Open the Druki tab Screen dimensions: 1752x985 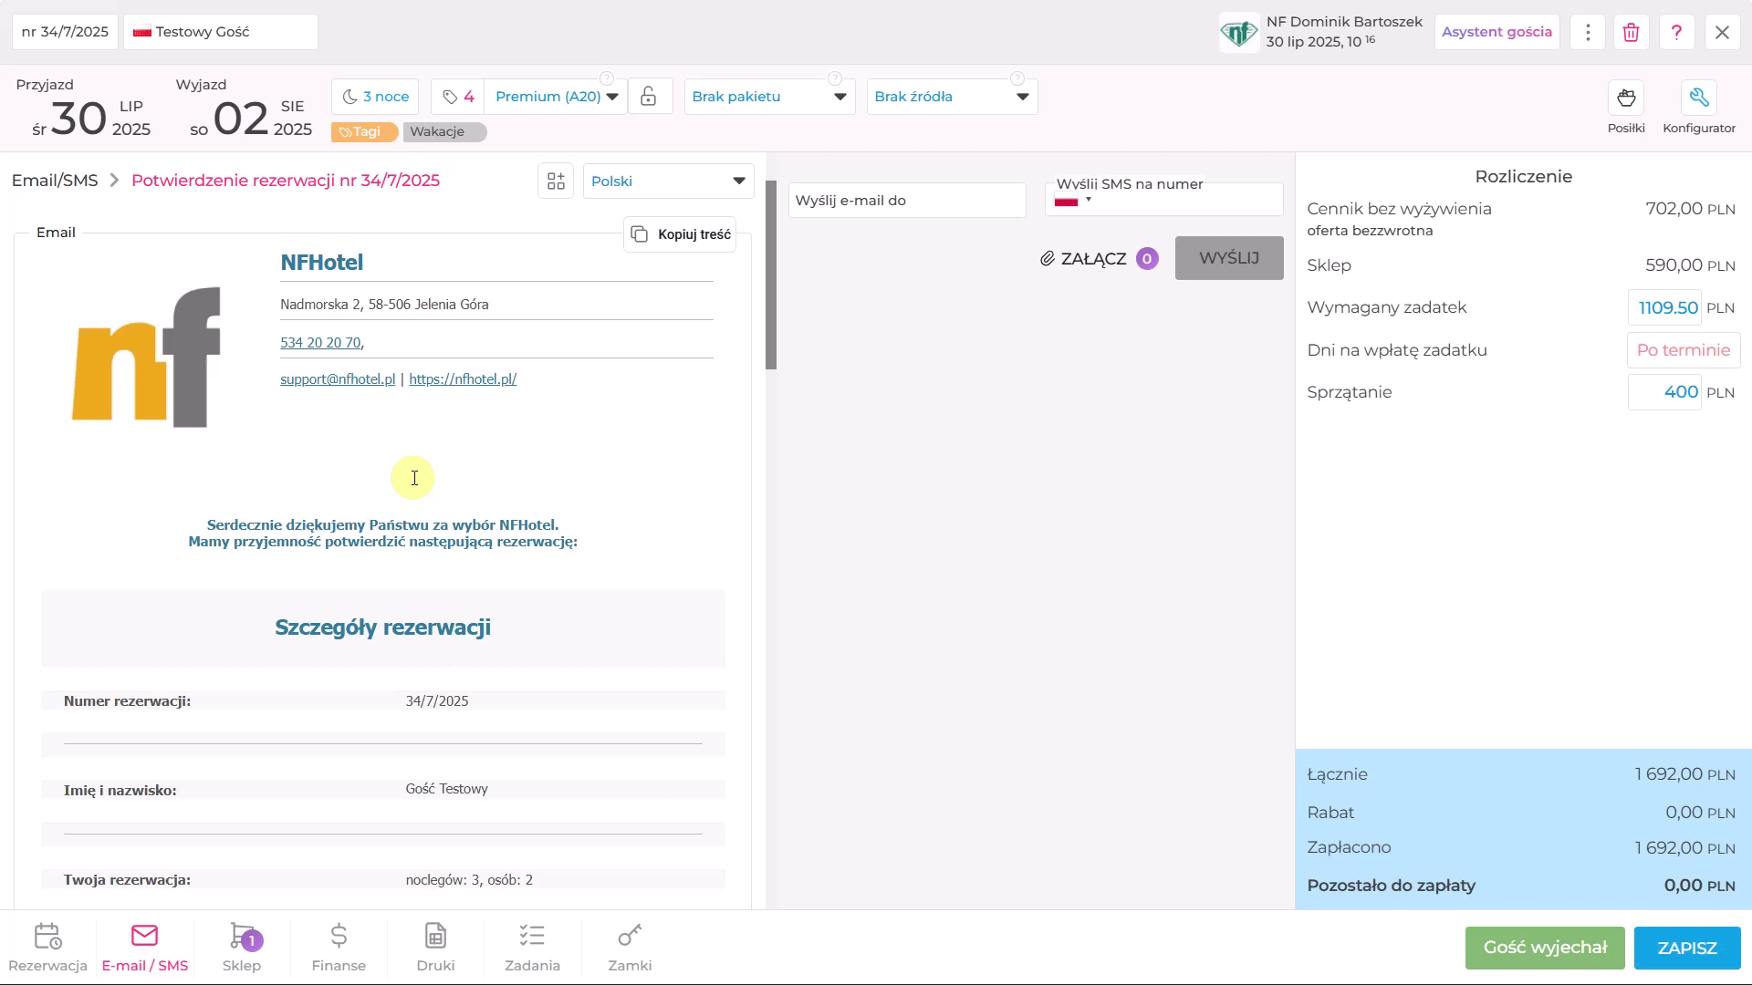(435, 948)
